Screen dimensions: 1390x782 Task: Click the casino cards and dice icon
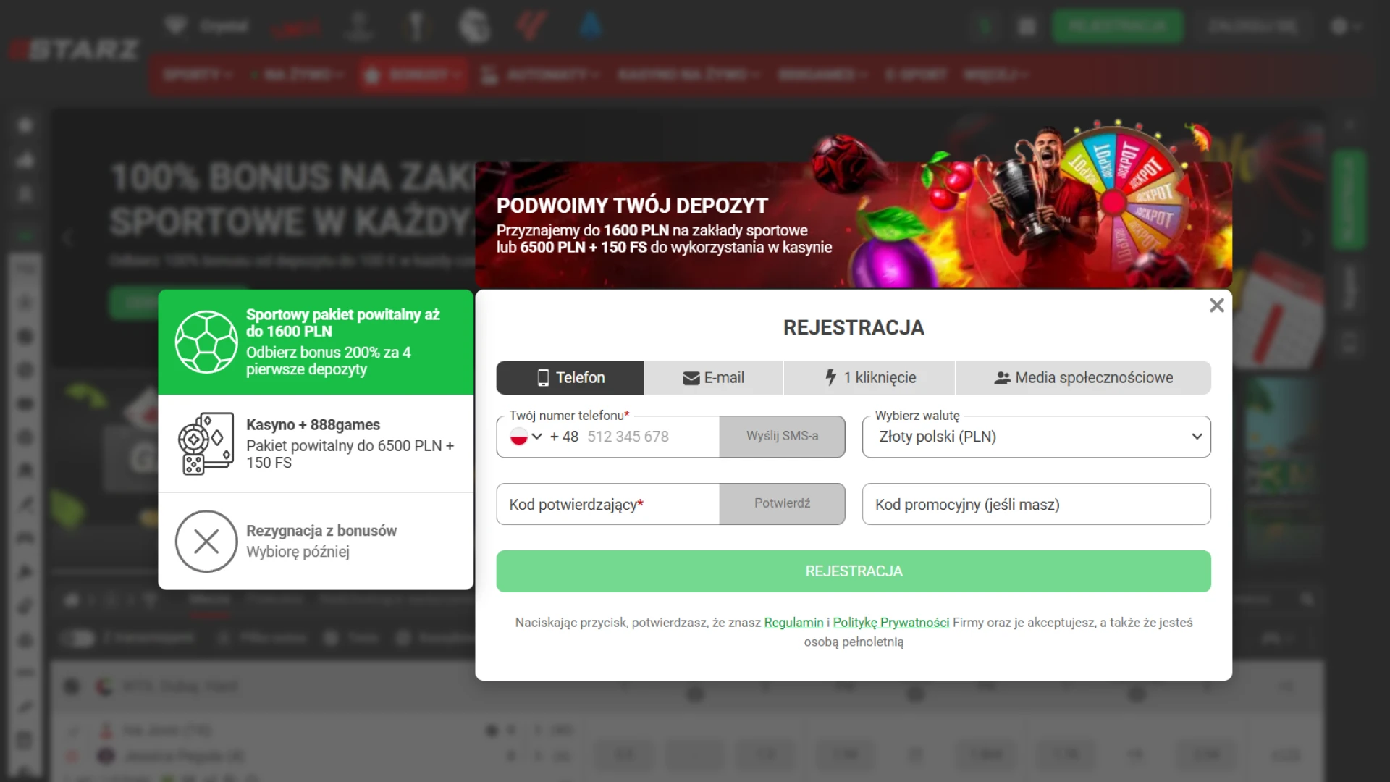tap(206, 443)
